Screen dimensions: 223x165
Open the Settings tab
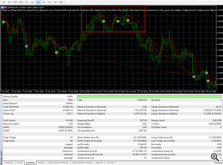[x=9, y=163]
